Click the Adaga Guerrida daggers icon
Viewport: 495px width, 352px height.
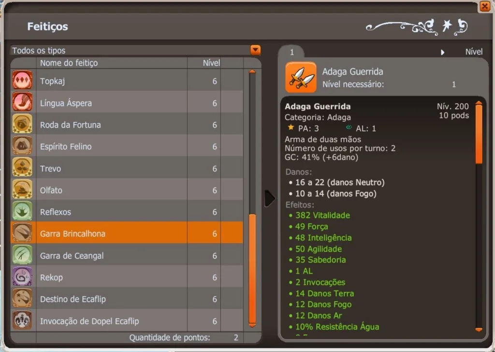pos(301,77)
